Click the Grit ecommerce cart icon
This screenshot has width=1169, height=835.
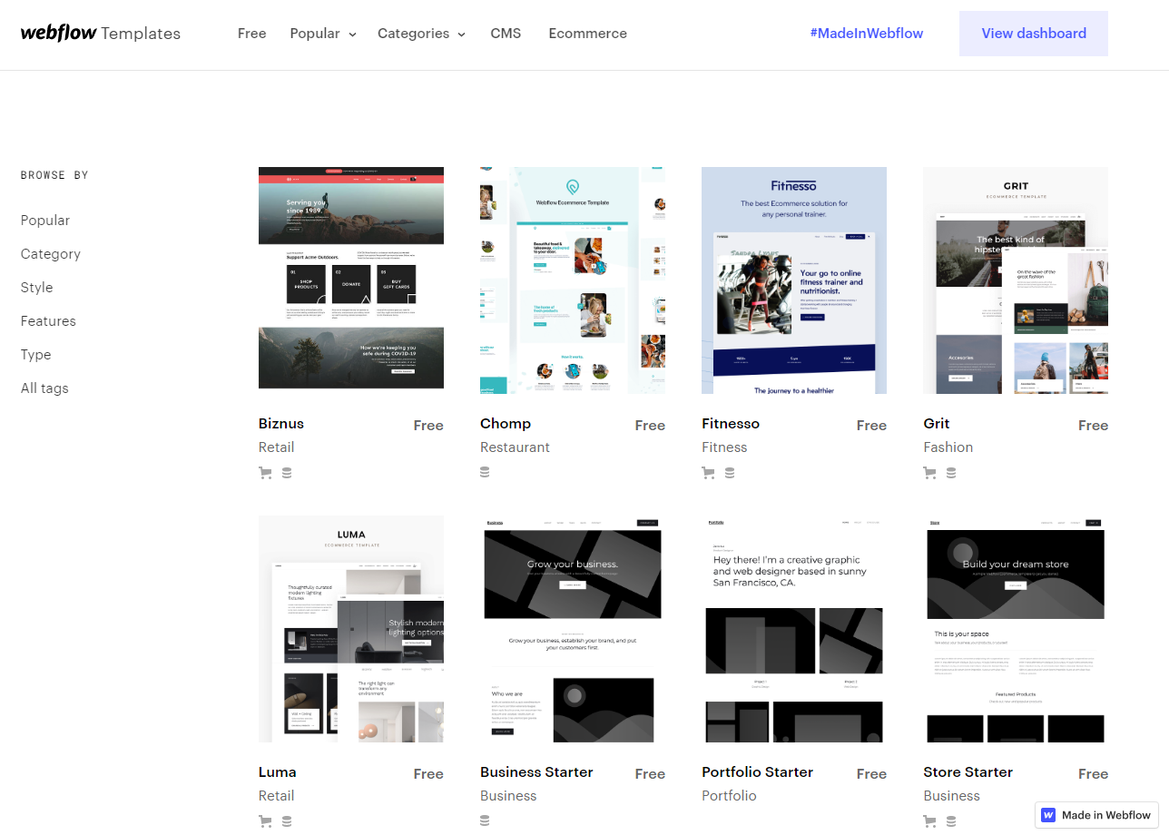(929, 472)
